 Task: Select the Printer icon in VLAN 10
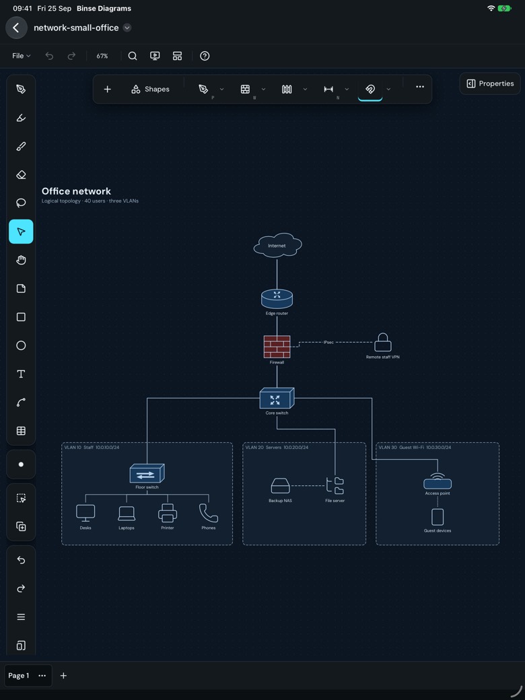[x=168, y=514]
